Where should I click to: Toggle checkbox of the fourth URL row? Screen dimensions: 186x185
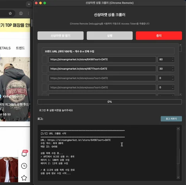click(45, 88)
